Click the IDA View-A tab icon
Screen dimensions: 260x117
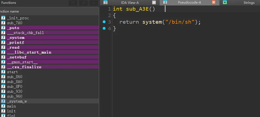105,2
